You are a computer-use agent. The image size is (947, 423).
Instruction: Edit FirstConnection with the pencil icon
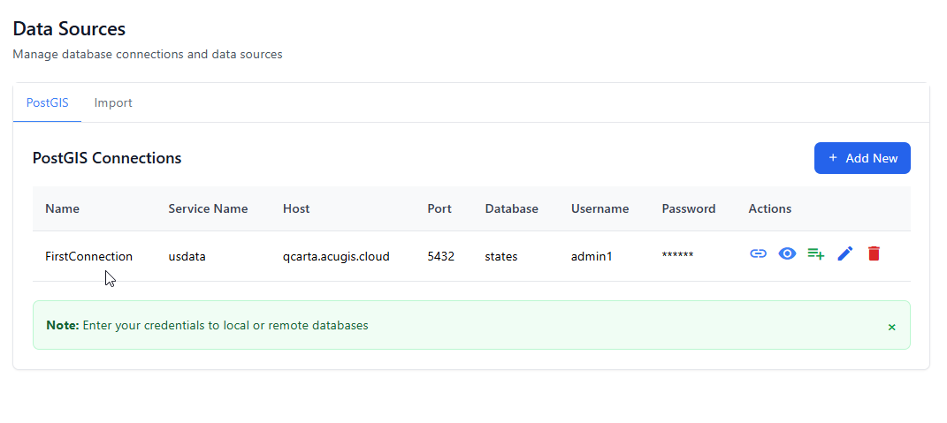click(844, 254)
